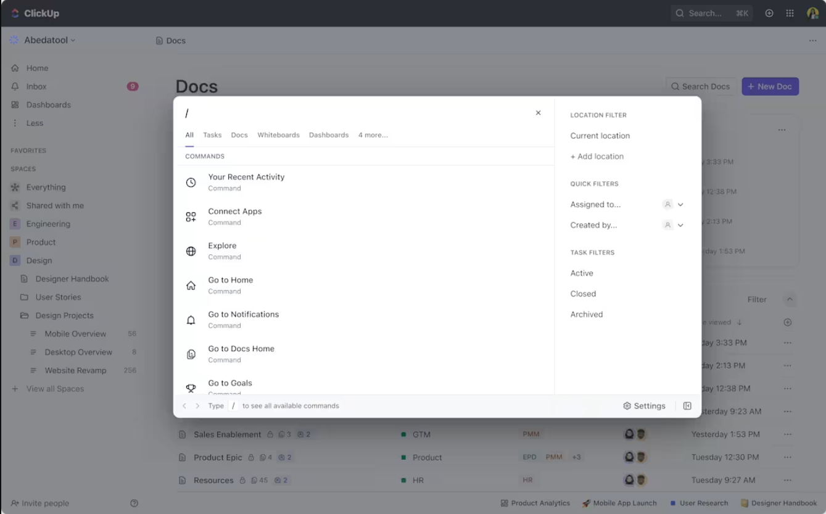Expand the User Stories folder
Screen dimensions: 826x514
coord(58,297)
